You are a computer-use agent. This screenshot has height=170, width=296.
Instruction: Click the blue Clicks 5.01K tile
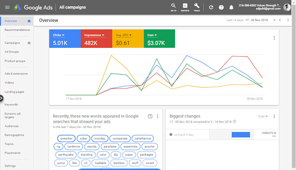point(65,39)
